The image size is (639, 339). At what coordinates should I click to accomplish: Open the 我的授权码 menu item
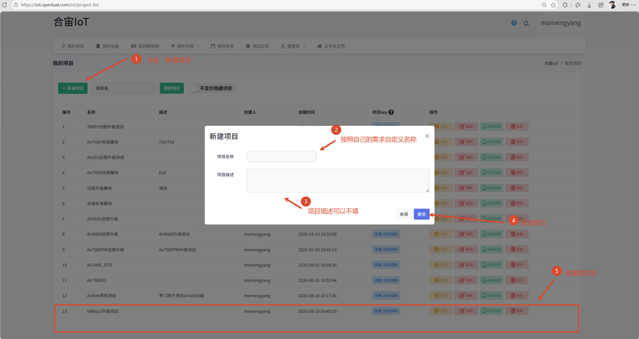click(145, 46)
